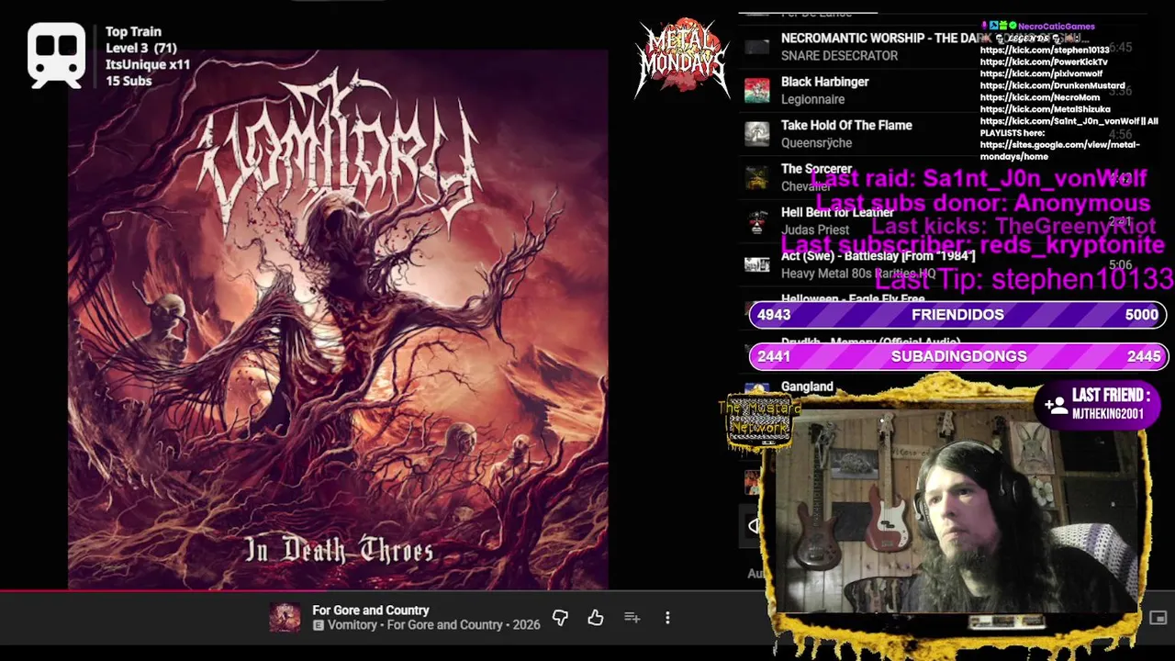
Task: Click the Act (Swe) Battleslay track thumbnail
Action: pos(756,264)
